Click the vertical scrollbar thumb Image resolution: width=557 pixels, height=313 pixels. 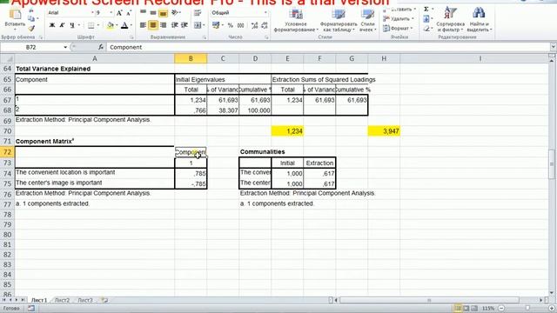(x=552, y=164)
